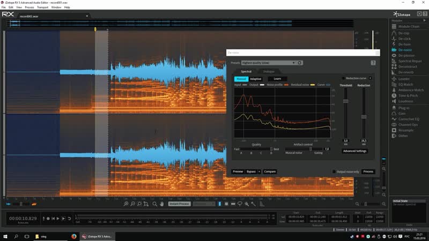
Task: Enable Manual noise mode
Action: tap(241, 79)
